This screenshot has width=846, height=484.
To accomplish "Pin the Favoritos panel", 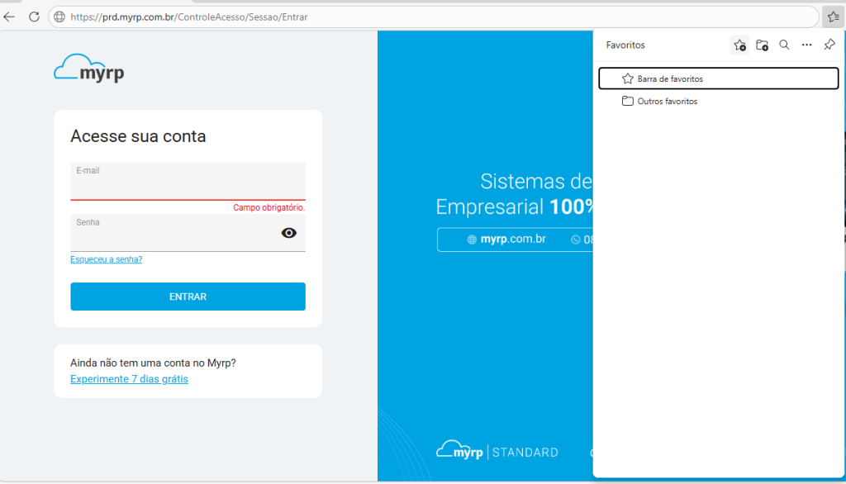I will [830, 45].
